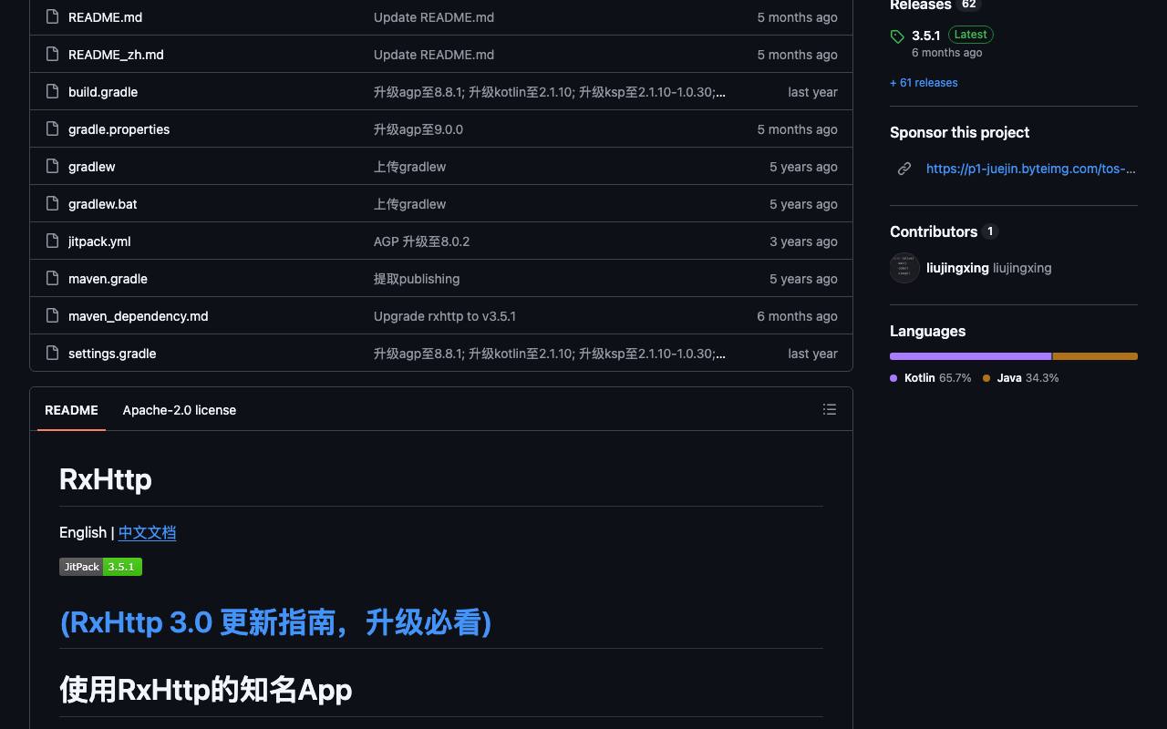Open the gradlew commit '上传gradlew'

tap(409, 167)
